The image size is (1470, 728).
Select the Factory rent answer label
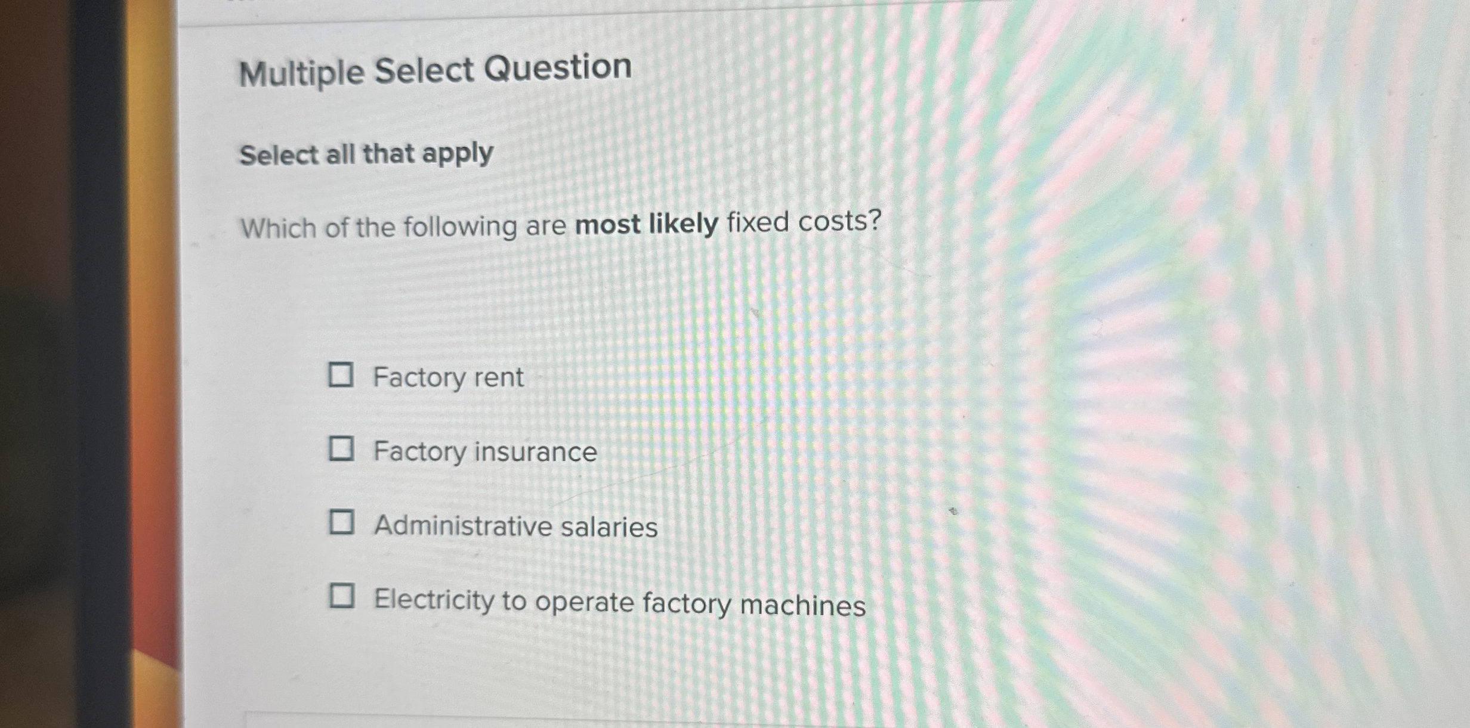tap(448, 377)
